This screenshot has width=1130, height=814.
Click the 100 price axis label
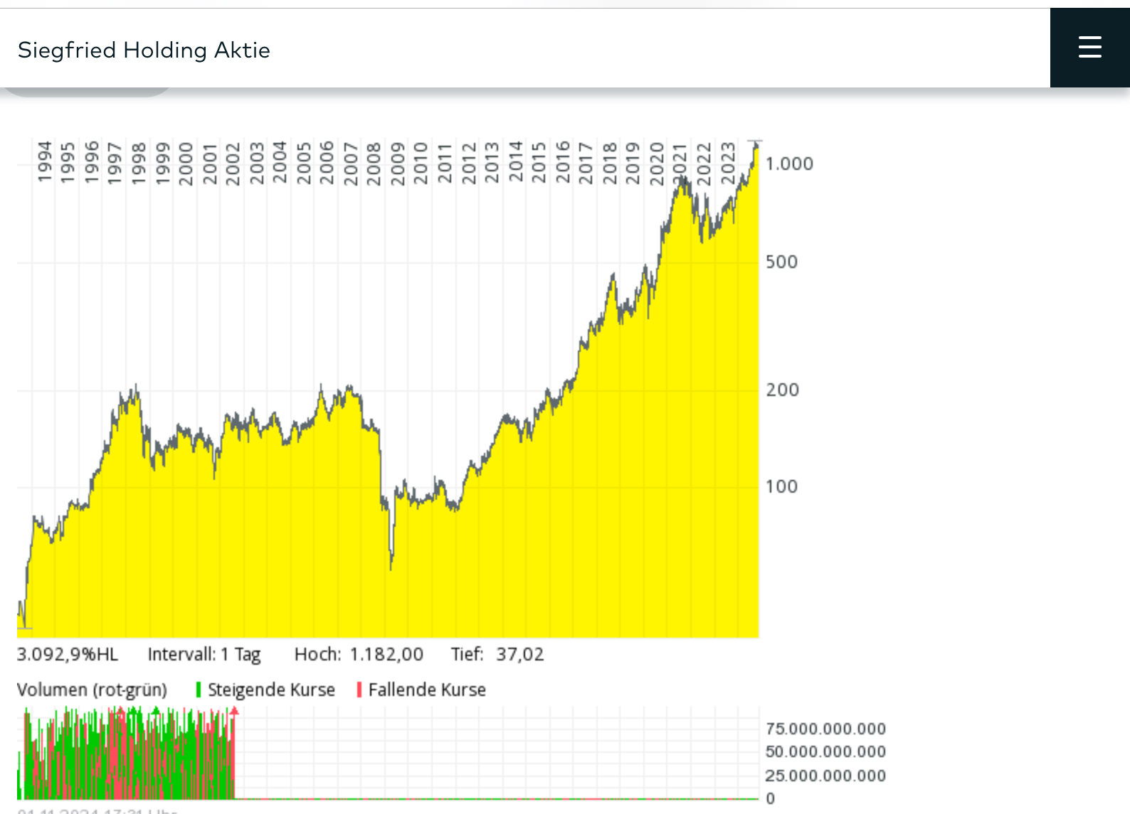coord(781,487)
